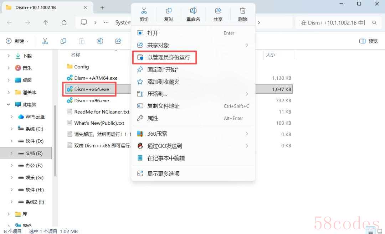Expand arrow beside 360压缩
Viewport: 385px width, 234px height.
247,134
